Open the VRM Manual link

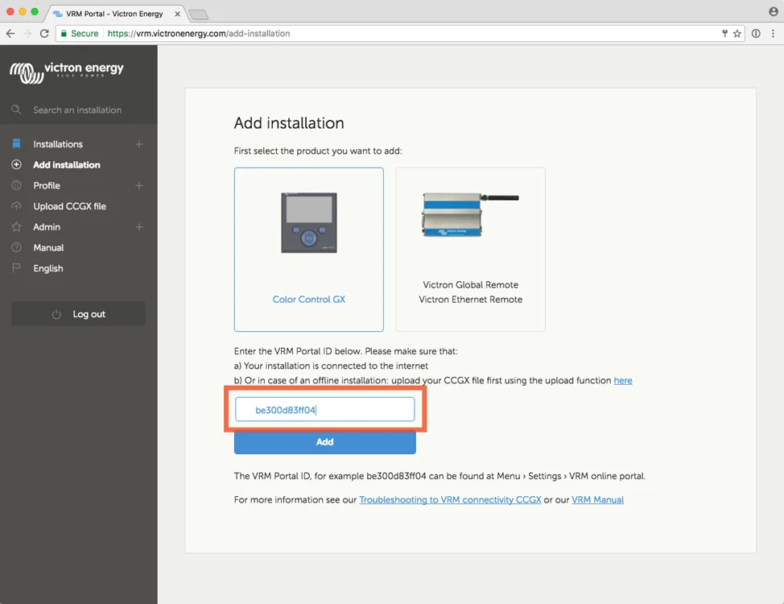(597, 499)
